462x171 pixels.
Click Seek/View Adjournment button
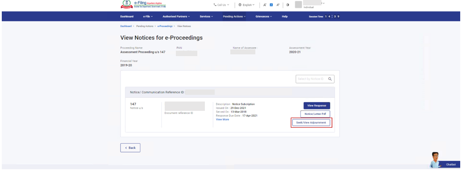(x=311, y=122)
